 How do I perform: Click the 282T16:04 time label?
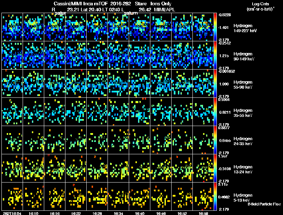[x=12, y=213]
